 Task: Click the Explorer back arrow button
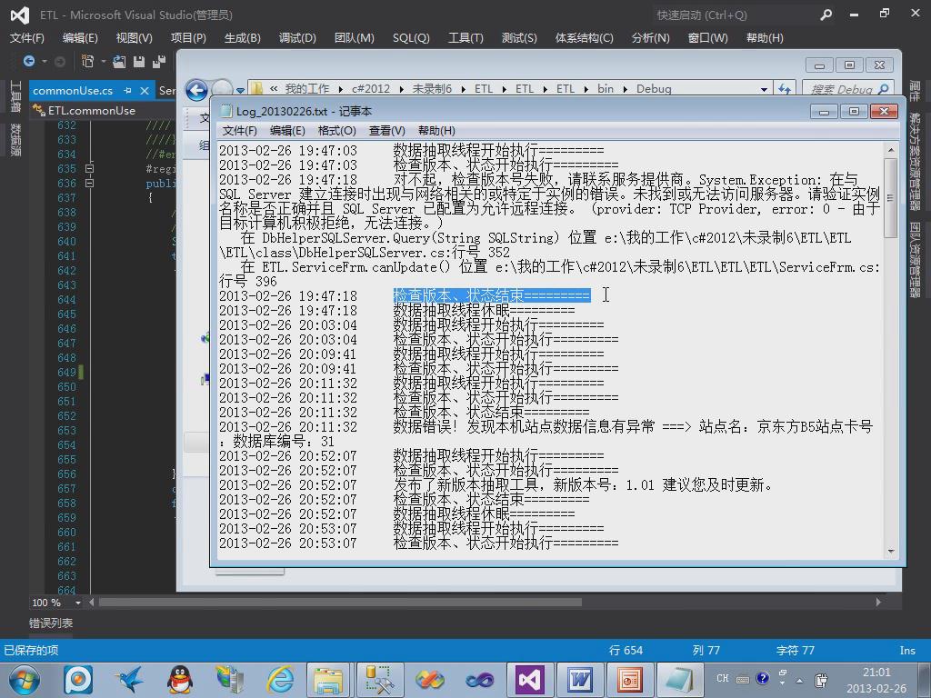point(196,90)
